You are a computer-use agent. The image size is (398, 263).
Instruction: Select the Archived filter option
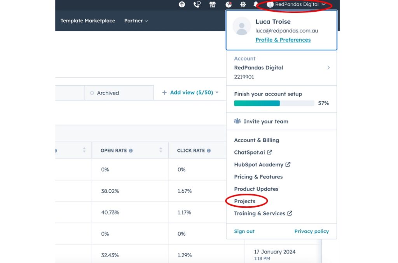point(107,93)
